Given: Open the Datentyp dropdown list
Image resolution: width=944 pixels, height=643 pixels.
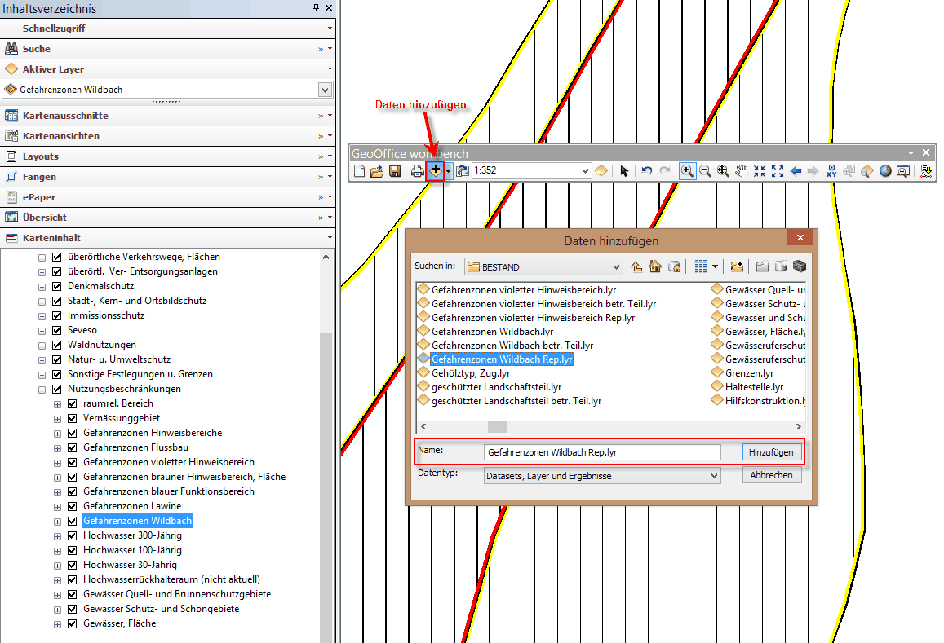Looking at the screenshot, I should tap(714, 476).
